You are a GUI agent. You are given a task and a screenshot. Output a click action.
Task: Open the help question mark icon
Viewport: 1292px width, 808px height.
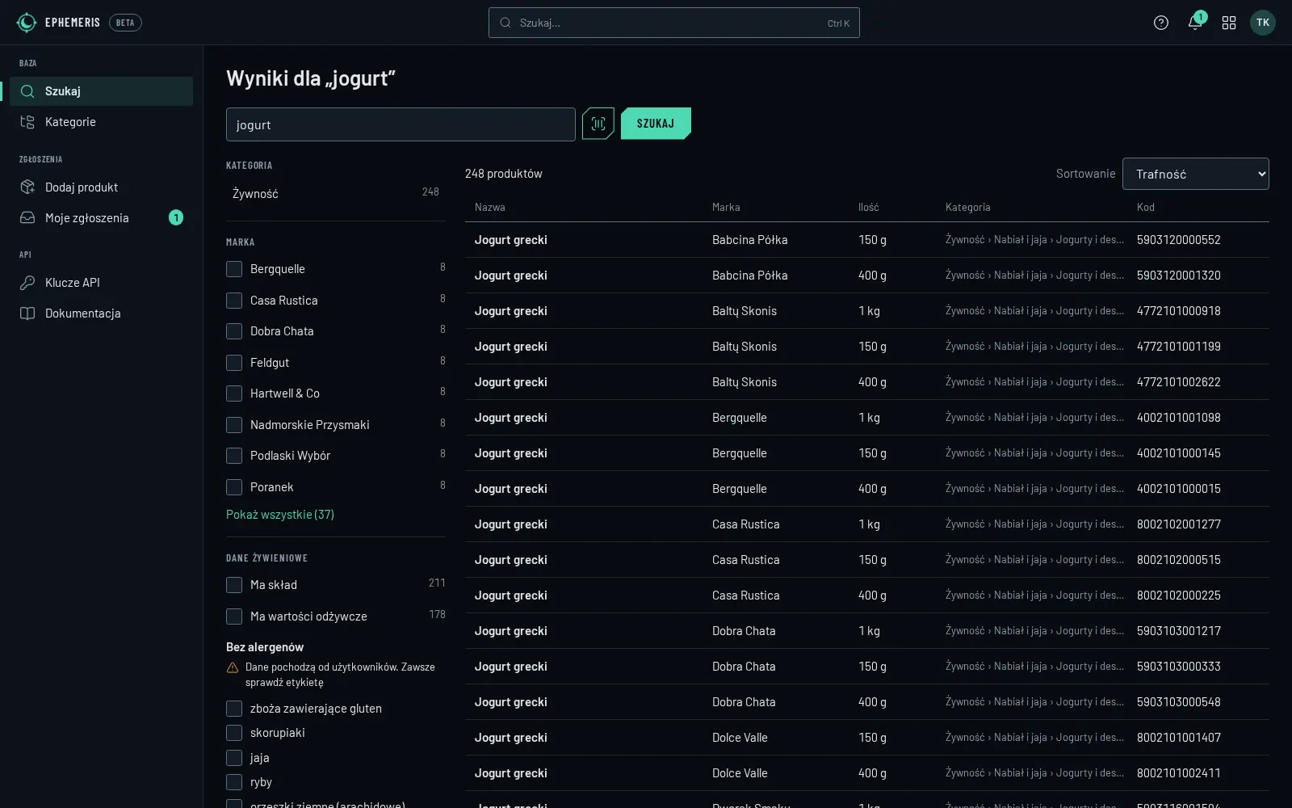click(1161, 23)
